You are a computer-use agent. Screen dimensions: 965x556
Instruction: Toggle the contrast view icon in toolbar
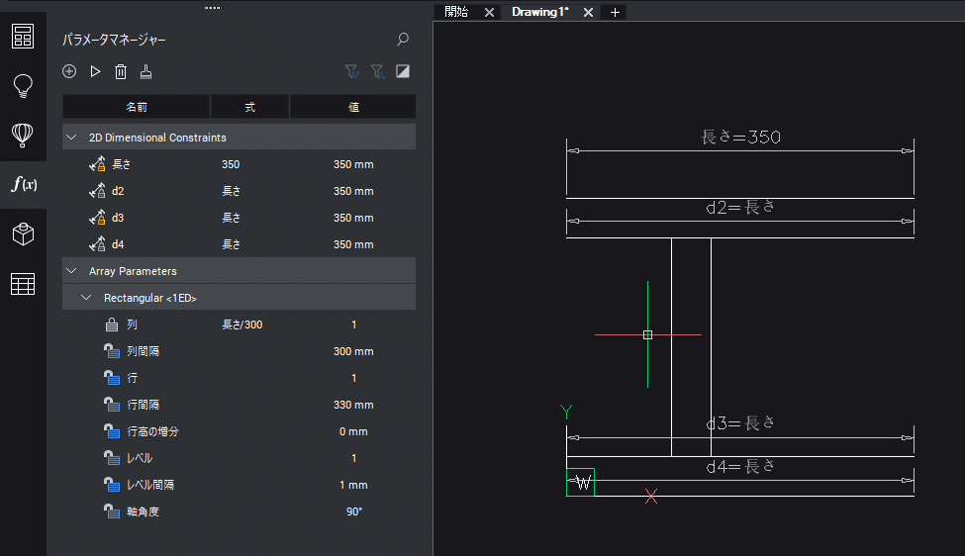(x=403, y=71)
